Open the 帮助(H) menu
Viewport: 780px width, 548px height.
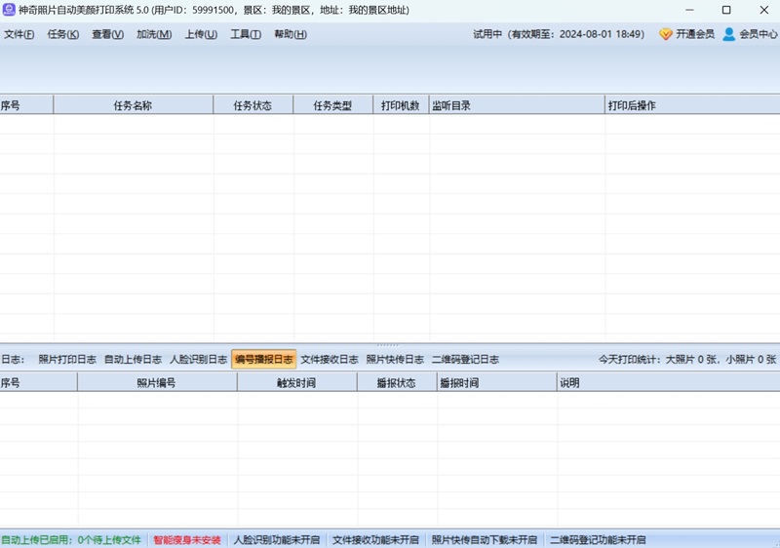click(x=290, y=34)
